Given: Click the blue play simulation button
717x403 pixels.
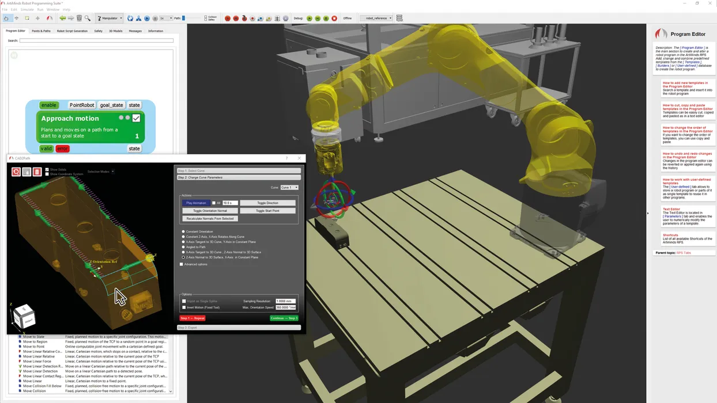Looking at the screenshot, I should [x=147, y=18].
